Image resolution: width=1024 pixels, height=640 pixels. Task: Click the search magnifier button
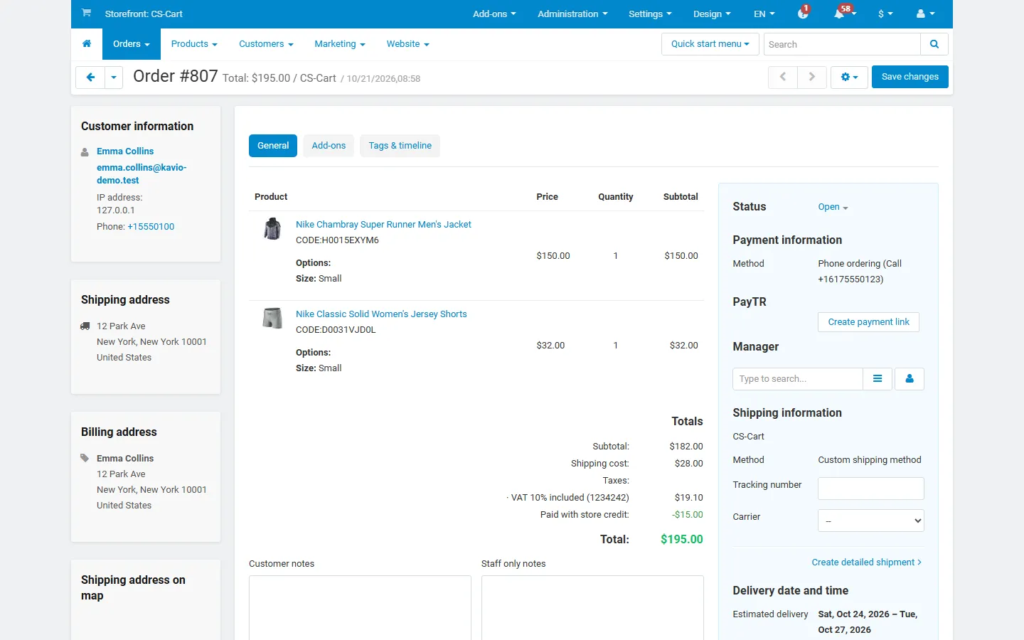[934, 44]
